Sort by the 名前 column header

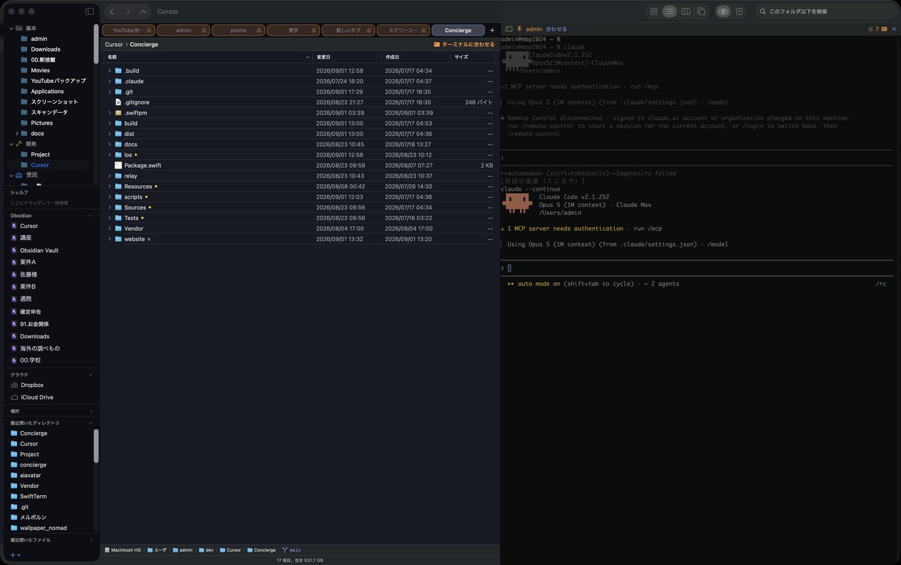[x=208, y=57]
